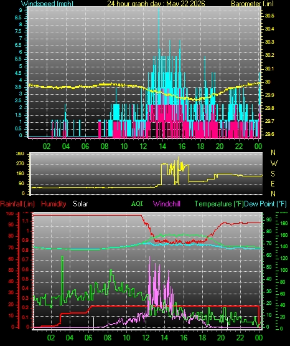Click the 4.5 windspeed scale value
Image resolution: width=290 pixels, height=346 pixels.
point(18,73)
